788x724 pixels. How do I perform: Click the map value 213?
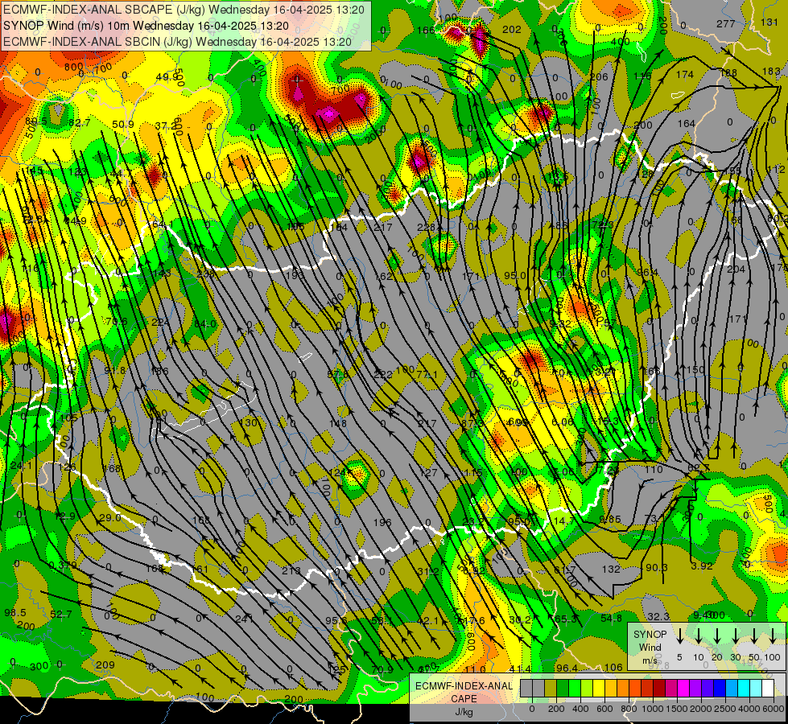tap(291, 570)
